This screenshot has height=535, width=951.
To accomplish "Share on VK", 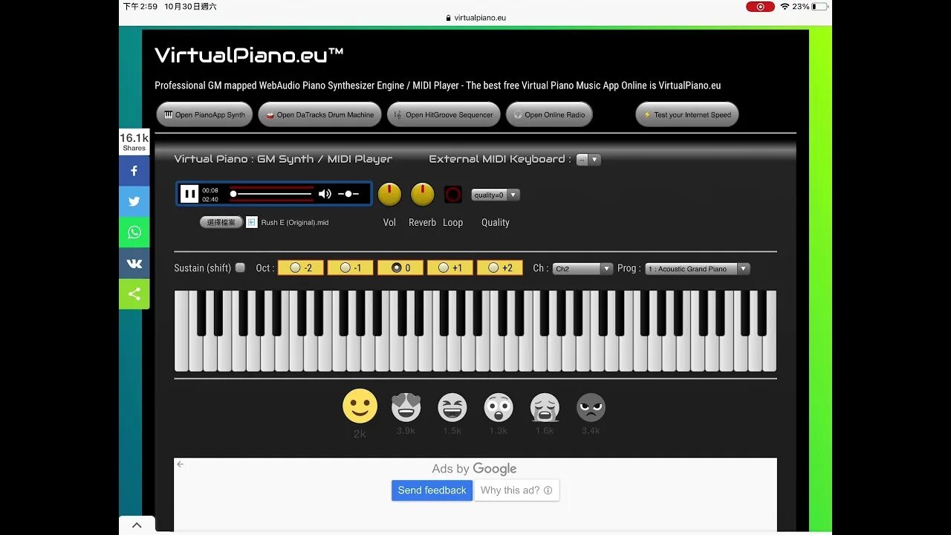I will (134, 263).
